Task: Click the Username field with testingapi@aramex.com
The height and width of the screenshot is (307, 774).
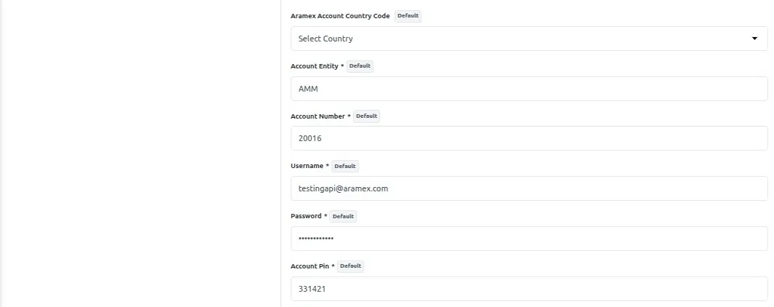Action: 528,188
